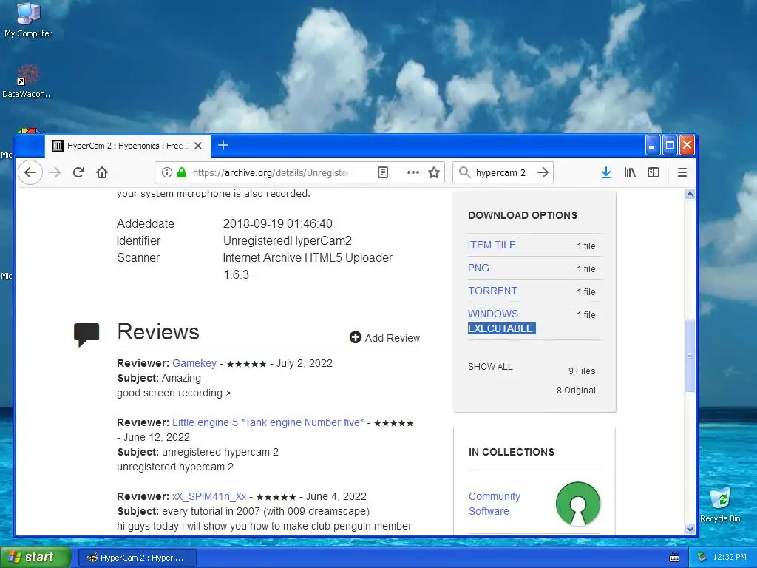This screenshot has width=757, height=568.
Task: Open DataWagon desktop shortcut
Action: pos(27,81)
